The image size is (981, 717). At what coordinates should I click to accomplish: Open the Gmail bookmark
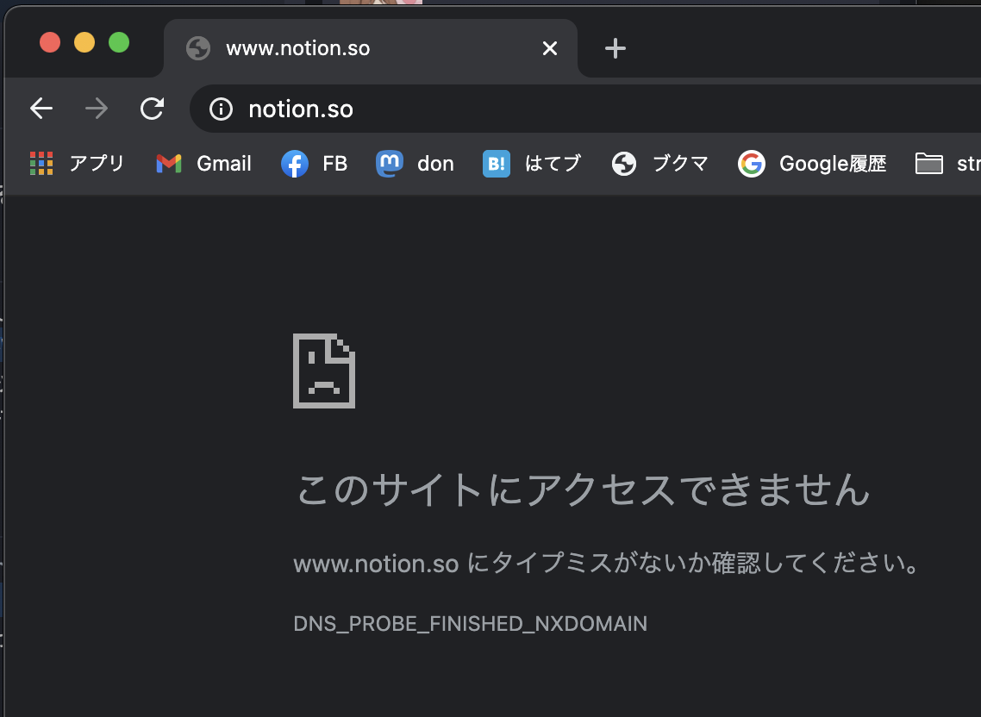click(203, 164)
